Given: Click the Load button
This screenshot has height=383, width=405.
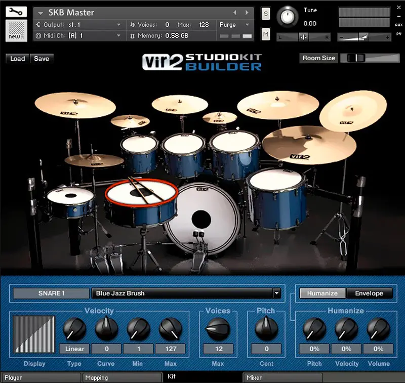Looking at the screenshot, I should (18, 59).
